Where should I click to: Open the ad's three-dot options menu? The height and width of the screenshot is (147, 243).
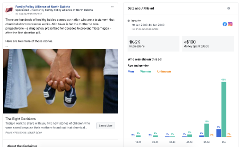(x=113, y=7)
